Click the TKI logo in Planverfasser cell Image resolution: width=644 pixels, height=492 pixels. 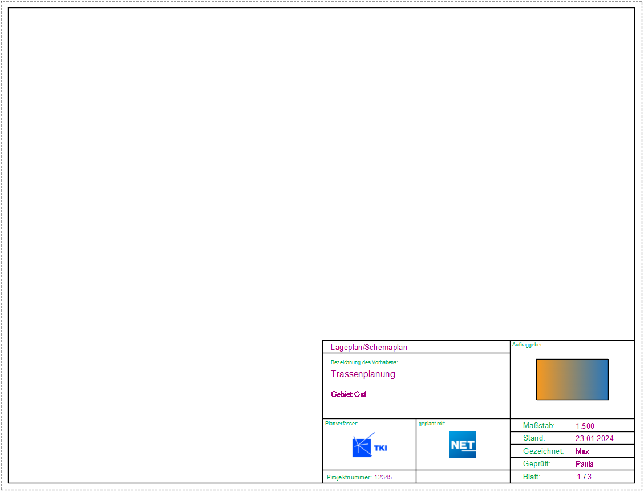[x=370, y=445]
